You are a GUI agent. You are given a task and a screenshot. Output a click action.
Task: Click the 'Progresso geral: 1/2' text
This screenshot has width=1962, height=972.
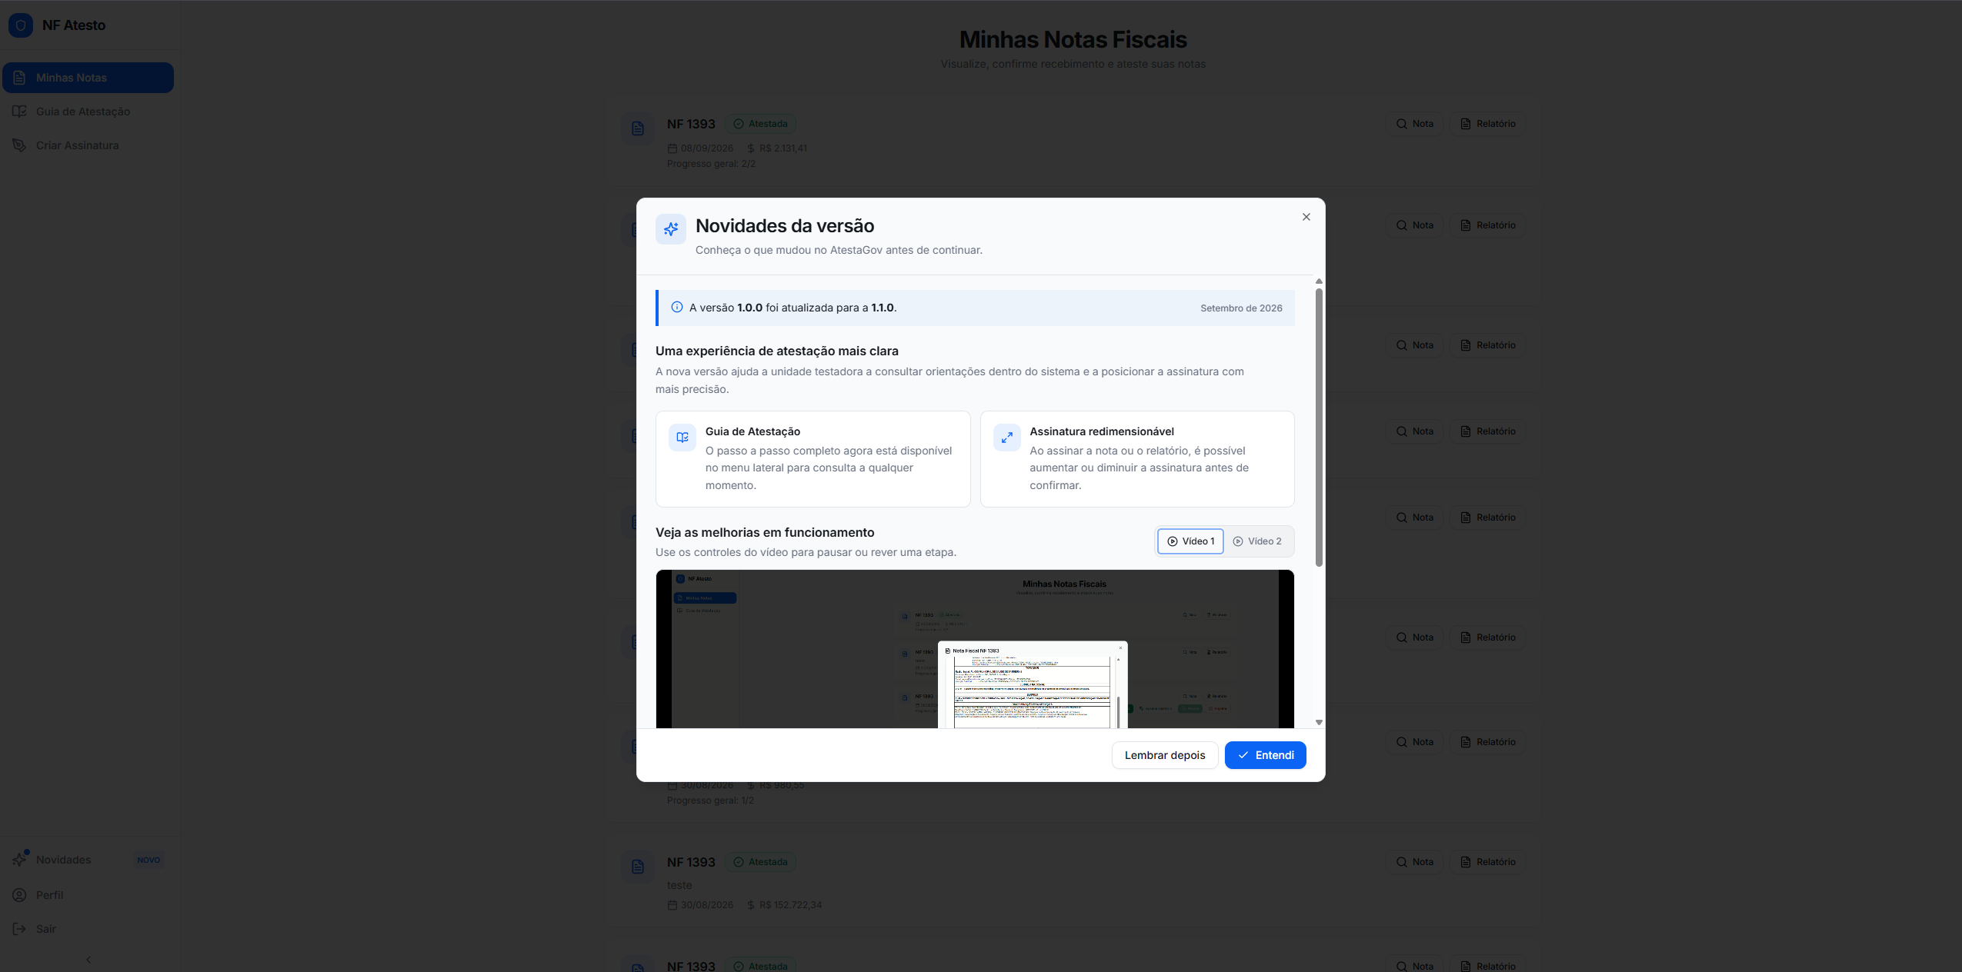coord(710,801)
